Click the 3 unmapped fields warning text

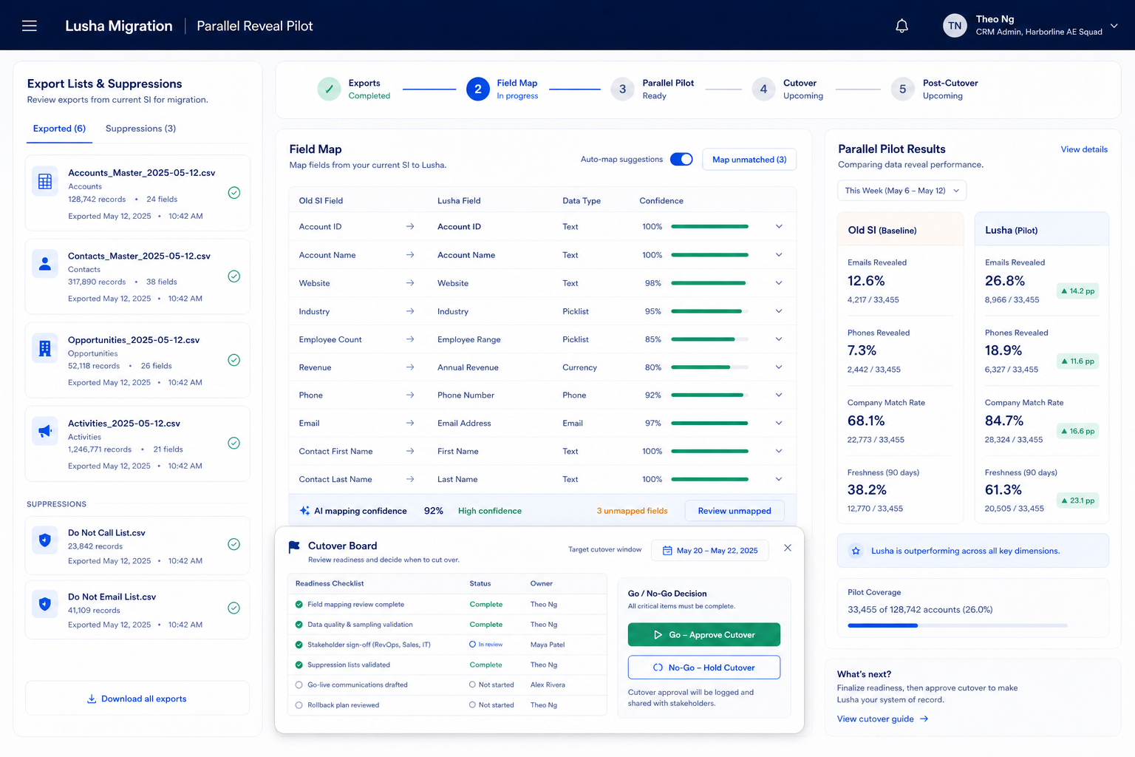point(632,511)
